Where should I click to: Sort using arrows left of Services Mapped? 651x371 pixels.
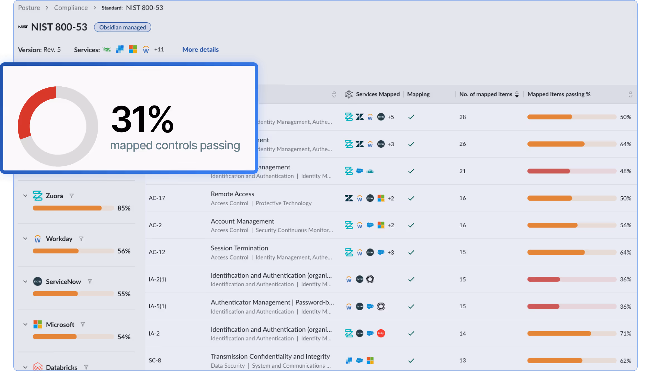click(x=334, y=94)
